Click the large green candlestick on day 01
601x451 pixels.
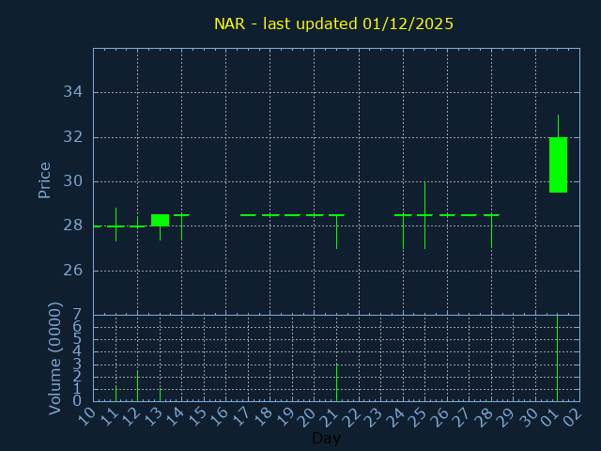click(x=558, y=164)
